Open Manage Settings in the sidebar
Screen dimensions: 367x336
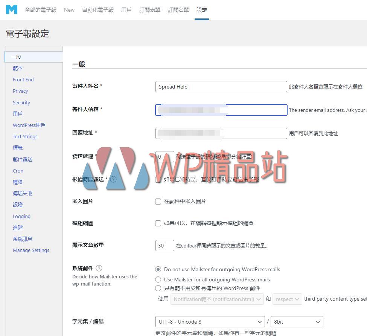pos(31,250)
